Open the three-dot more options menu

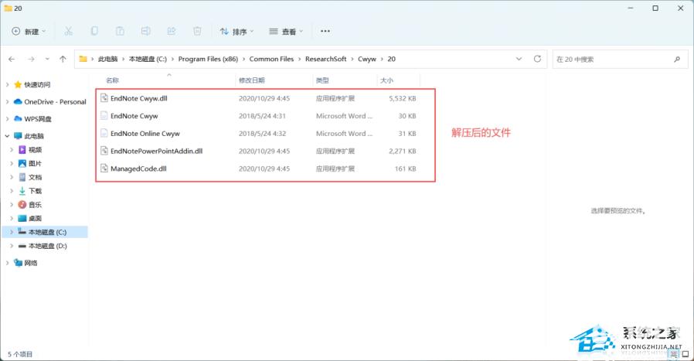click(x=325, y=31)
